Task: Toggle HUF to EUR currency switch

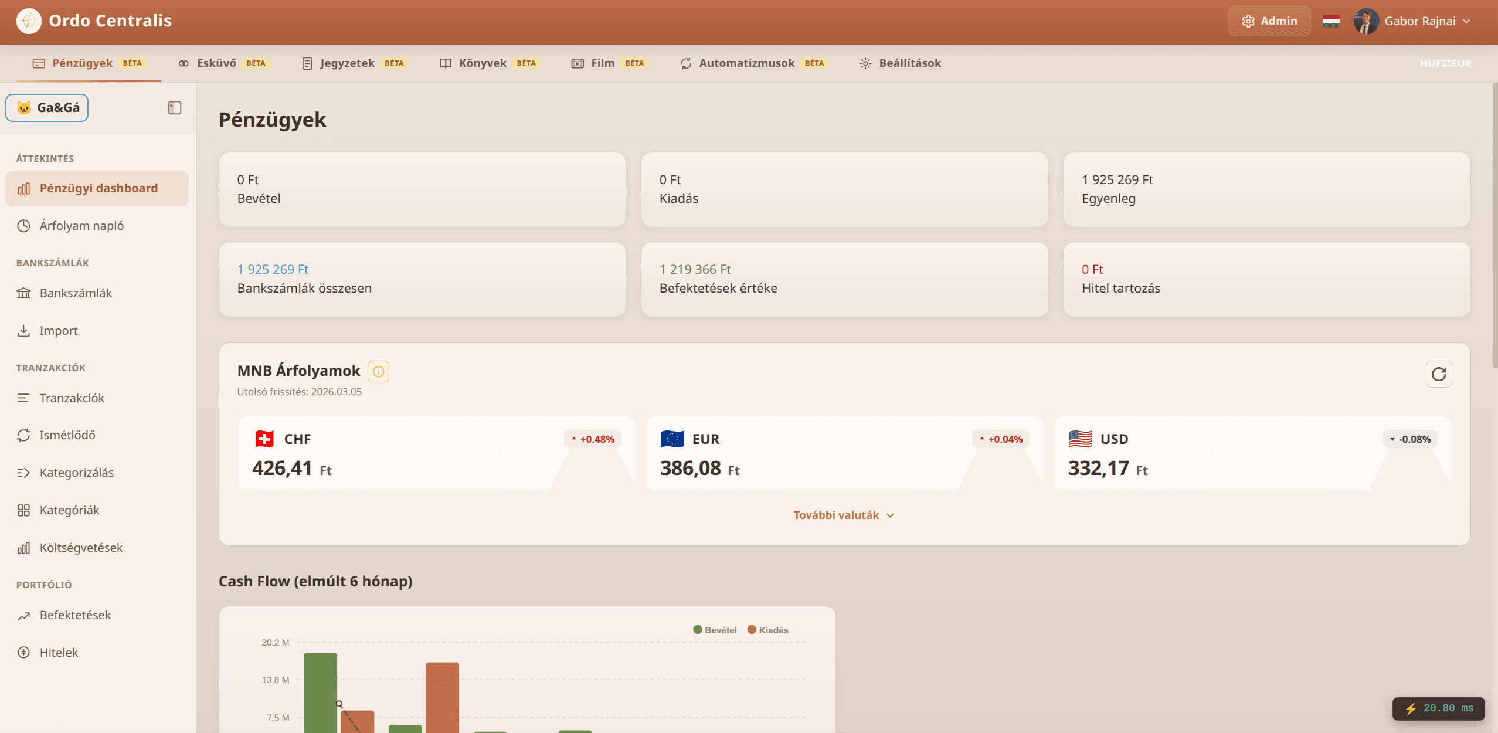Action: [1445, 63]
